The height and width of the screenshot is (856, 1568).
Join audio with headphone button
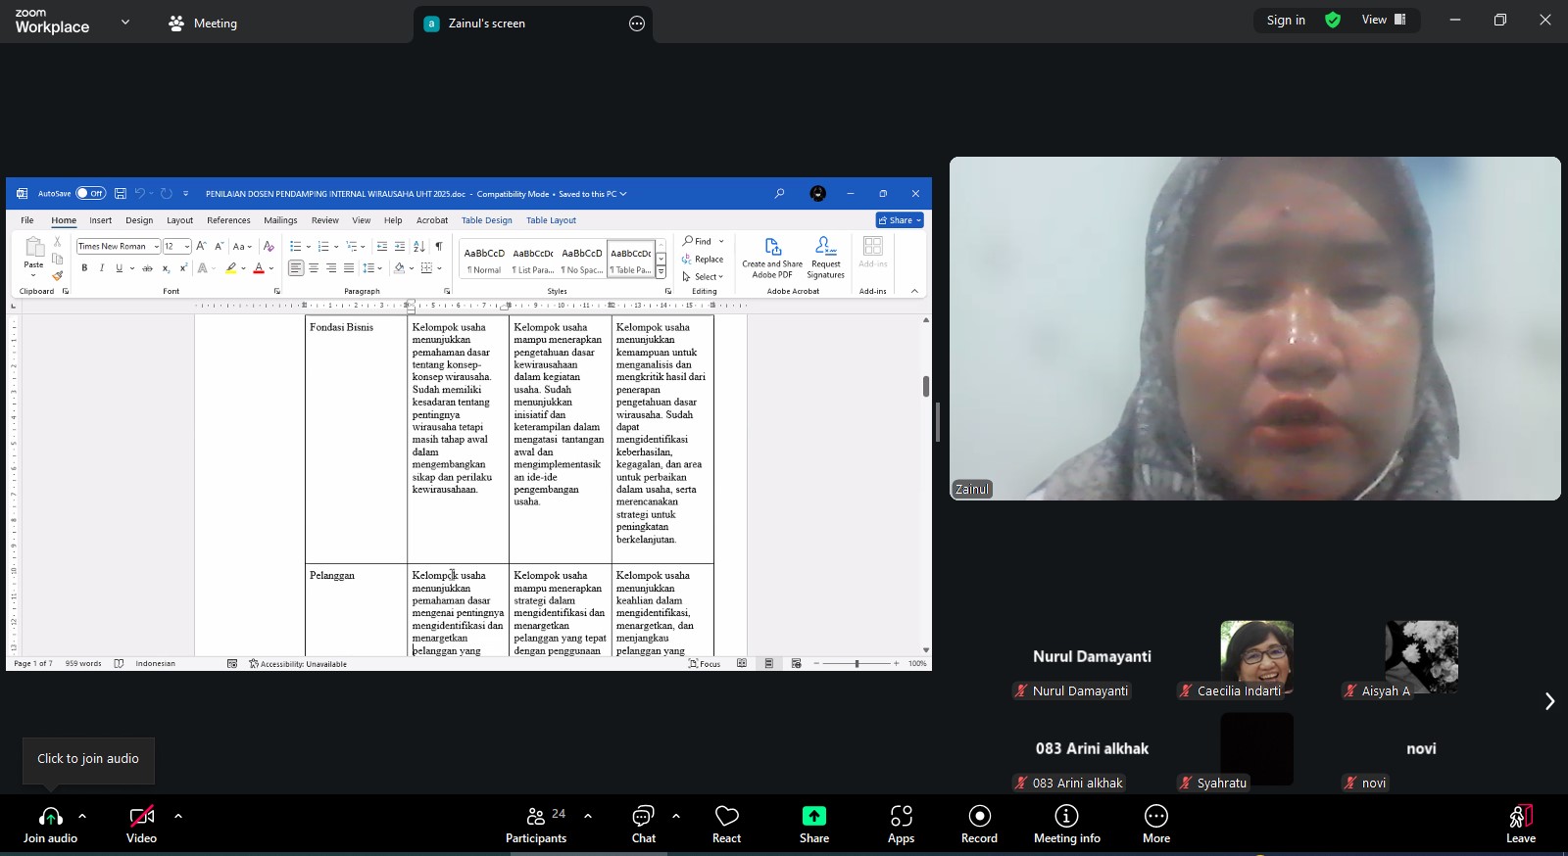pos(50,824)
